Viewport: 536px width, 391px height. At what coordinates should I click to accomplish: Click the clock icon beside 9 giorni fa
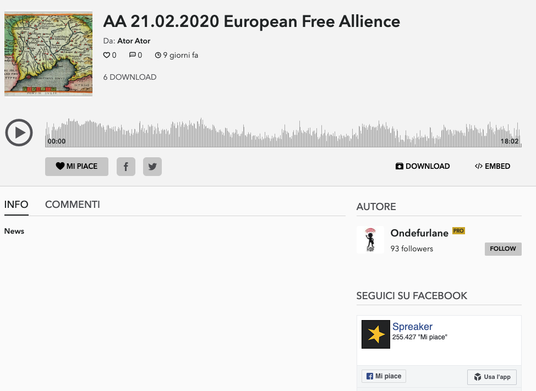[x=158, y=55]
